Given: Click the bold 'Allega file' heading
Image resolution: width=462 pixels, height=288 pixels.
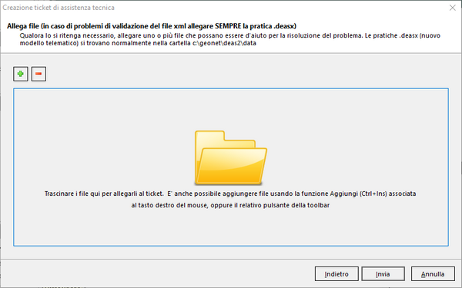Looking at the screenshot, I should coord(23,26).
